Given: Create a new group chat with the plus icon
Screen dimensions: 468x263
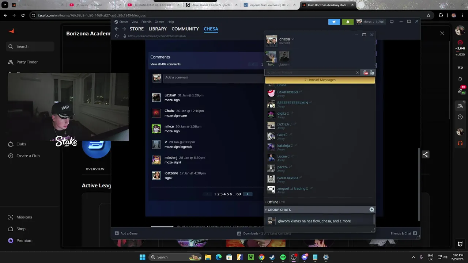Looking at the screenshot, I should click(371, 210).
